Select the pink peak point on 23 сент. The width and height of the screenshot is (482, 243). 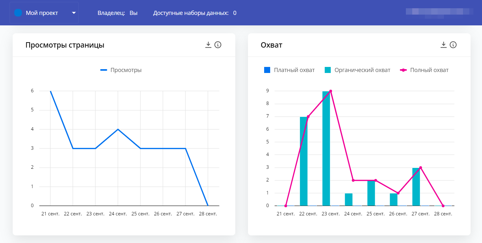click(330, 91)
